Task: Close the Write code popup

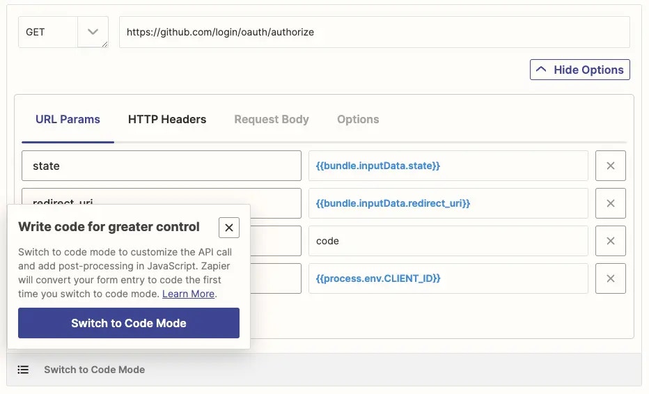Action: 229,228
